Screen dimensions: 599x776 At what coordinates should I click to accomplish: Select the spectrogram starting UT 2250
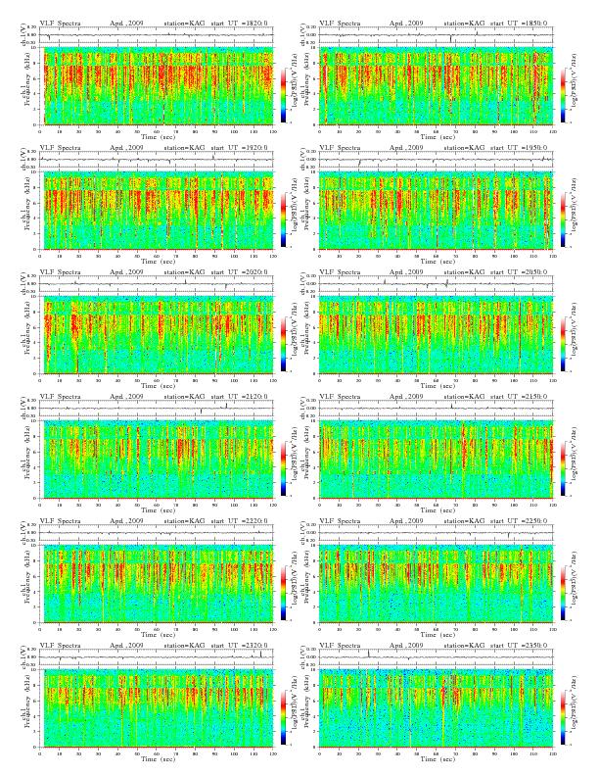pyautogui.click(x=436, y=584)
